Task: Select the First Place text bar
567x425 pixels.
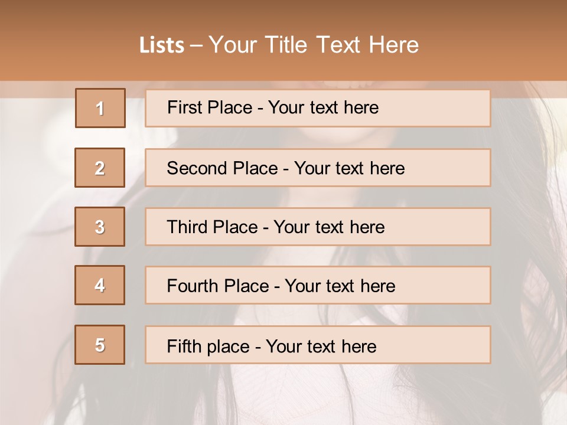Action: 318,108
